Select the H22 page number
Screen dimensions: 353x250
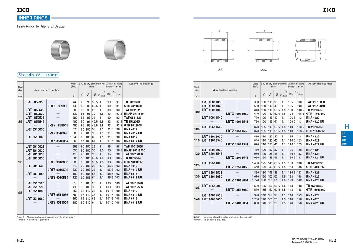[332, 241]
